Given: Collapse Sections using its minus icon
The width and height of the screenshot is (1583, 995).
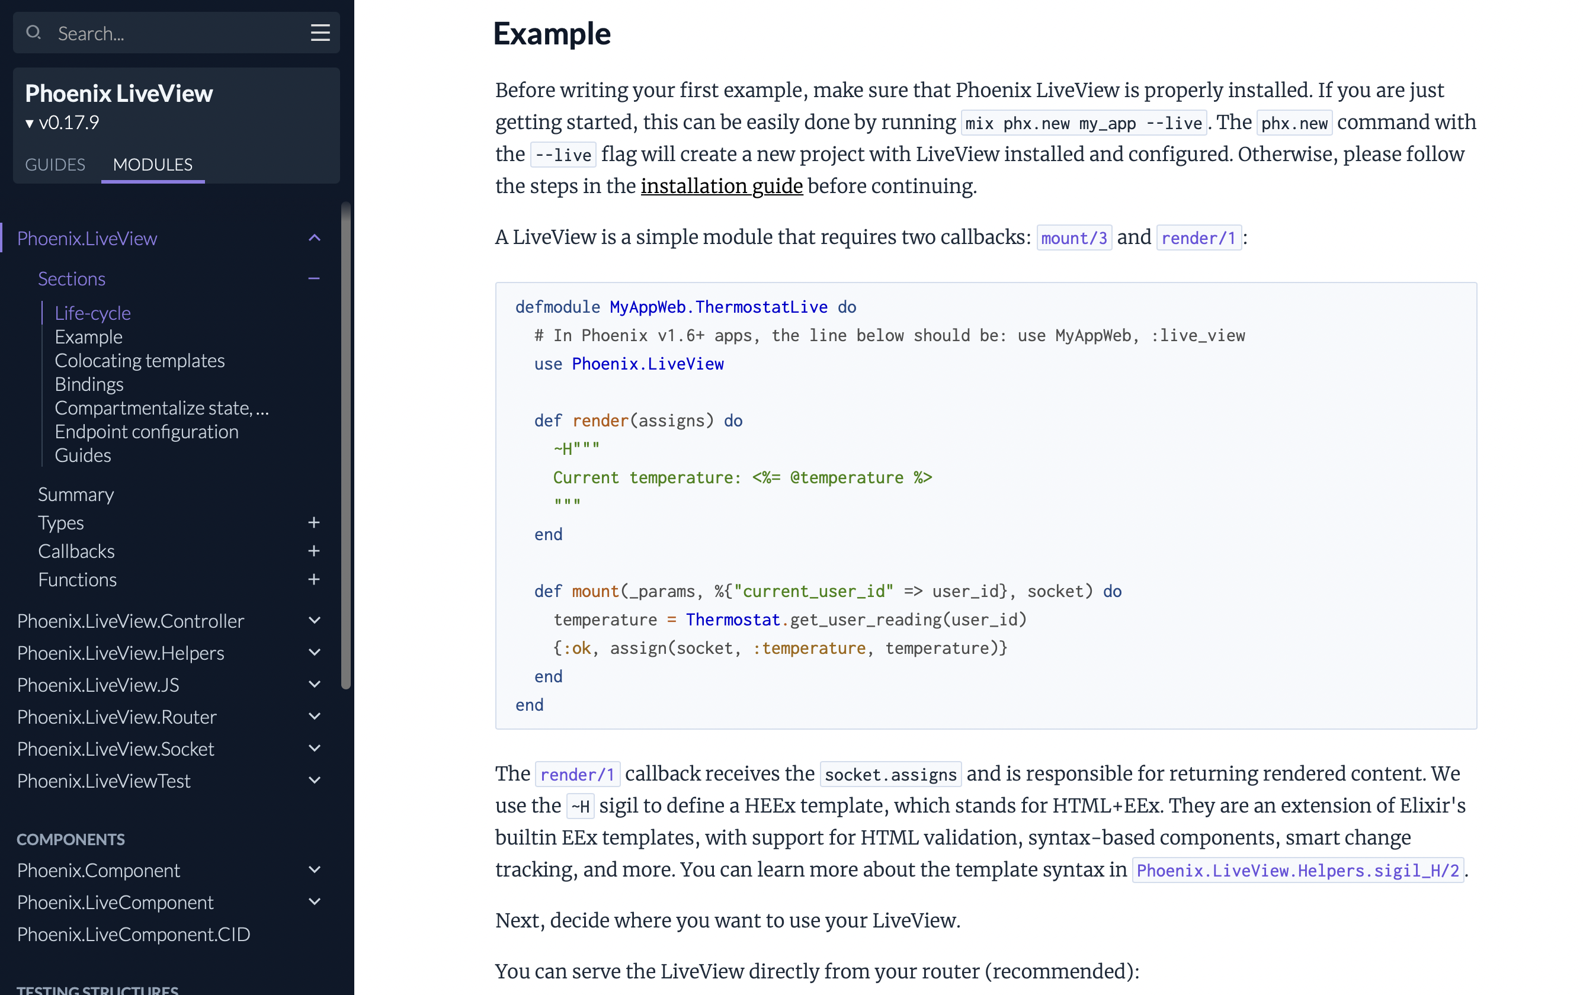Looking at the screenshot, I should pyautogui.click(x=314, y=278).
